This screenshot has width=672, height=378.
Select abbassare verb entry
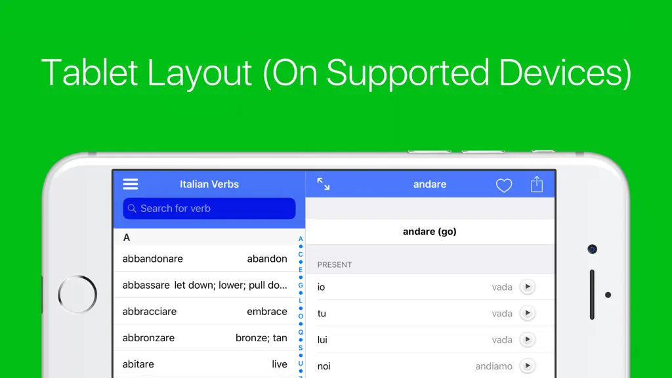pyautogui.click(x=205, y=285)
